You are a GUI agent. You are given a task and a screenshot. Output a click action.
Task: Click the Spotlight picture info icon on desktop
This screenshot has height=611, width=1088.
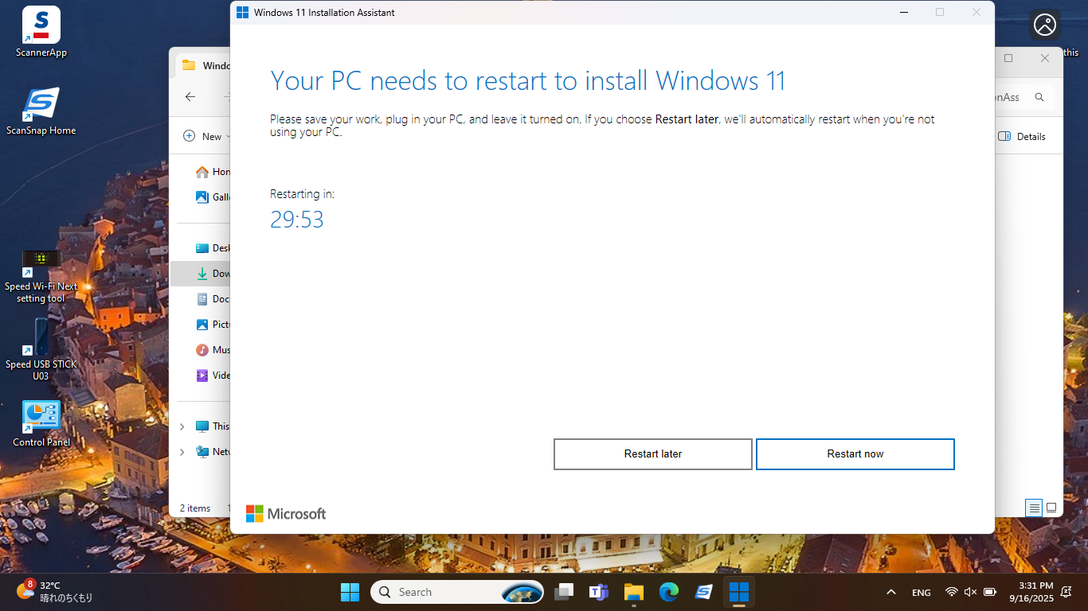click(x=1045, y=25)
